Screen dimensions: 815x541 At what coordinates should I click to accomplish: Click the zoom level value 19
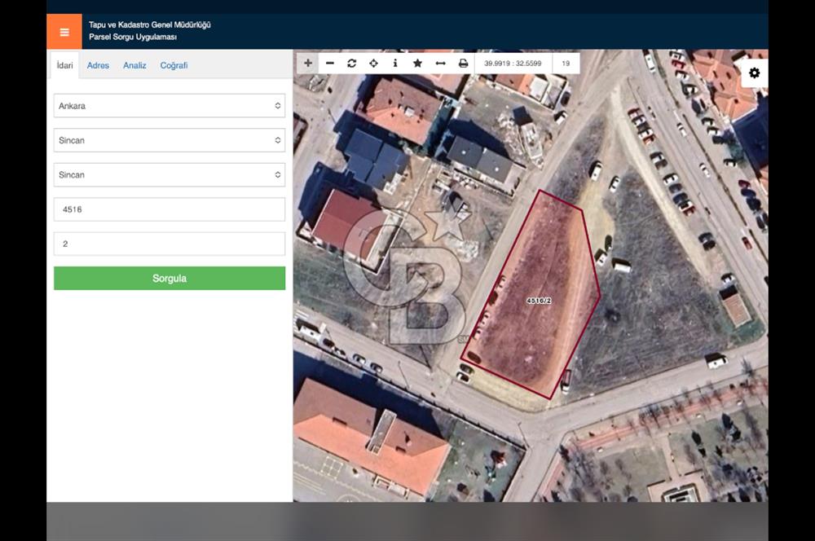(x=566, y=64)
